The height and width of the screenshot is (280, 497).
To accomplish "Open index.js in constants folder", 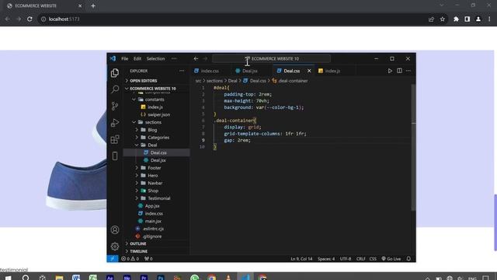I will [x=155, y=107].
